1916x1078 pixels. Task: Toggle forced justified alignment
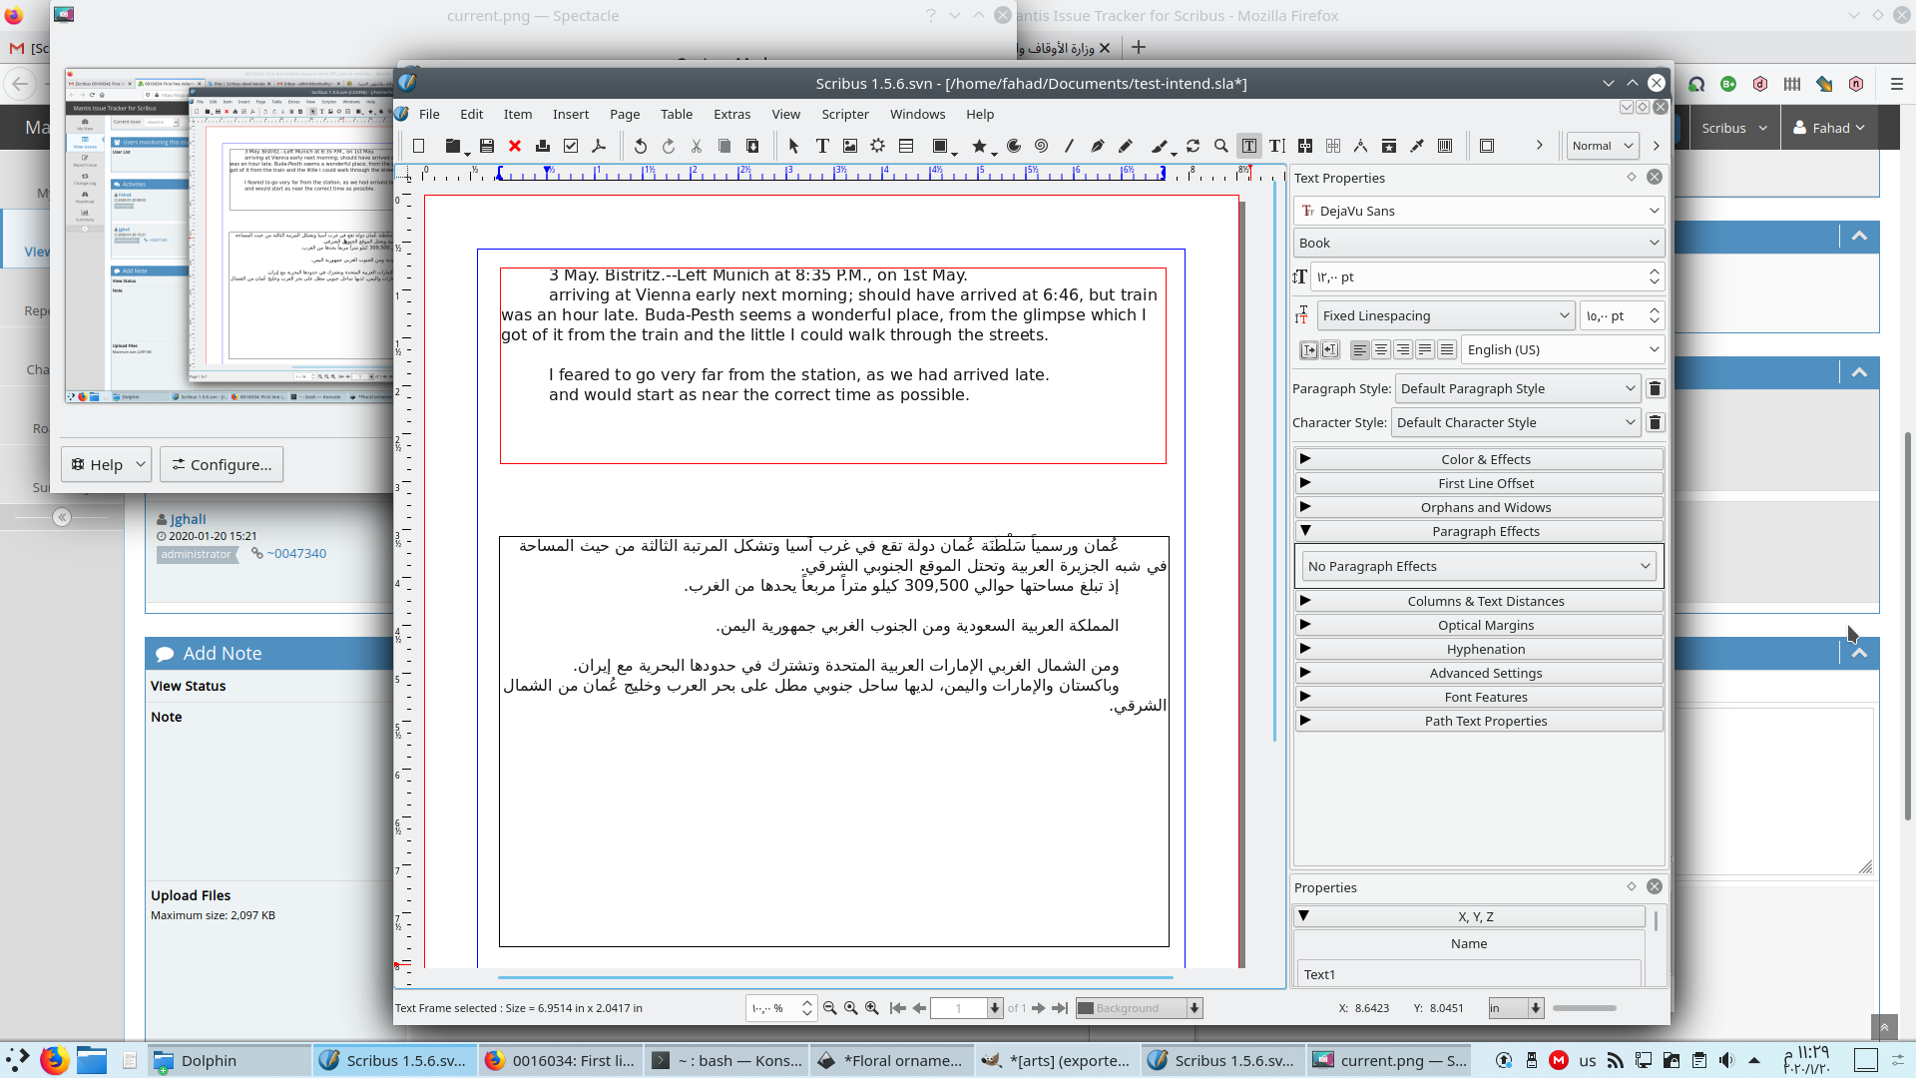coord(1447,350)
